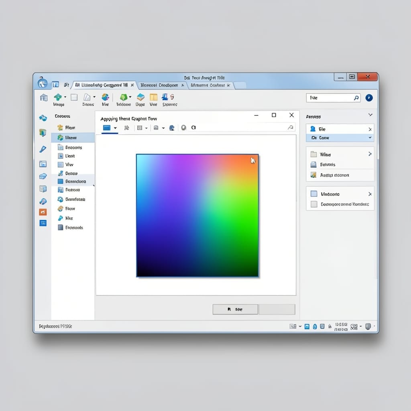
Task: Select the people icon in dialog toolbar
Action: [126, 128]
